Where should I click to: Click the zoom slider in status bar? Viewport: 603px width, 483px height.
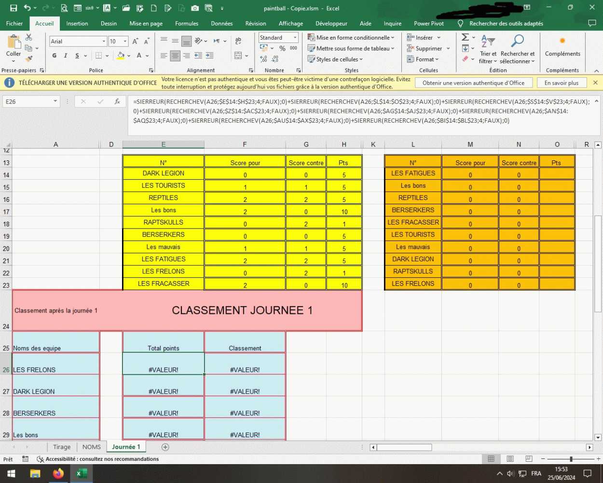(571, 459)
